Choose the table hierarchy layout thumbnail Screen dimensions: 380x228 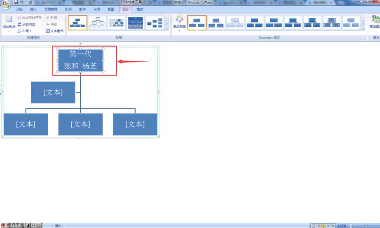pyautogui.click(x=136, y=23)
